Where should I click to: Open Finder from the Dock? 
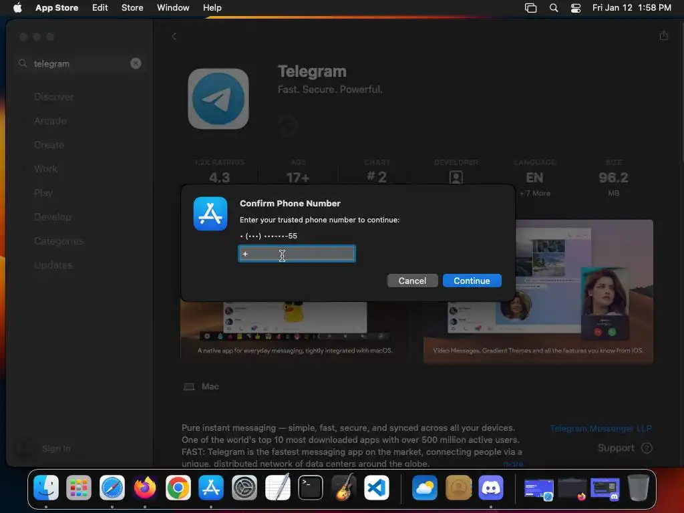(x=46, y=488)
